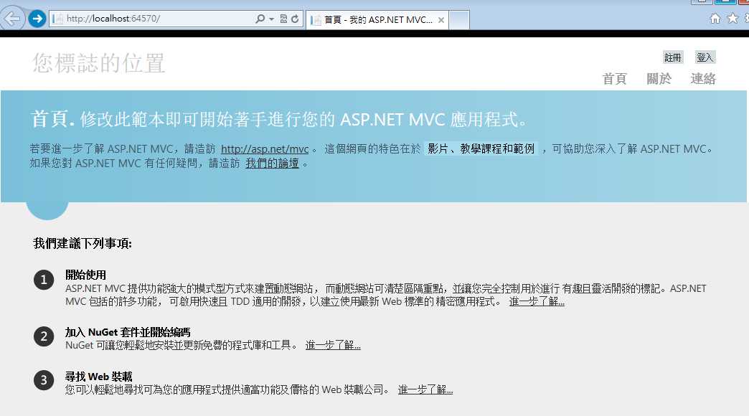Click the search magnifier in address bar
This screenshot has height=416, width=749.
point(260,19)
